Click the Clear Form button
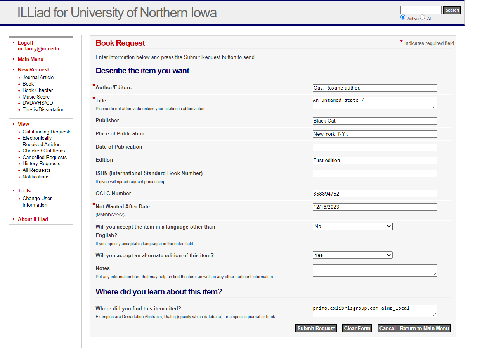Screen dimensions: 480x348 [x=357, y=328]
